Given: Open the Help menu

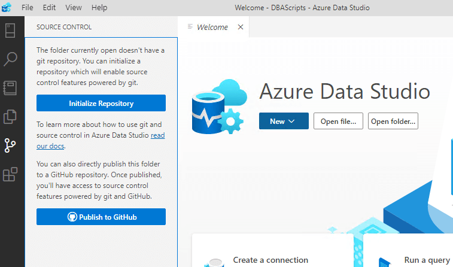Looking at the screenshot, I should tap(99, 8).
